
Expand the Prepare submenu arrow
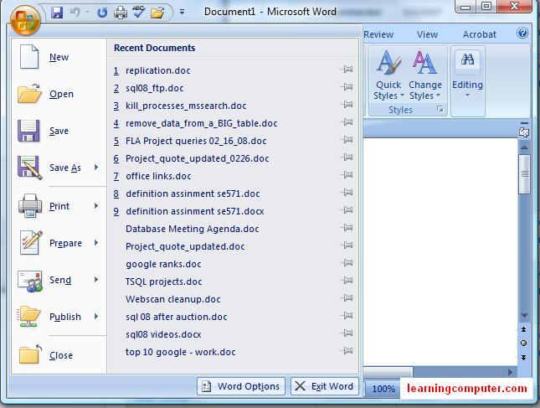(96, 243)
